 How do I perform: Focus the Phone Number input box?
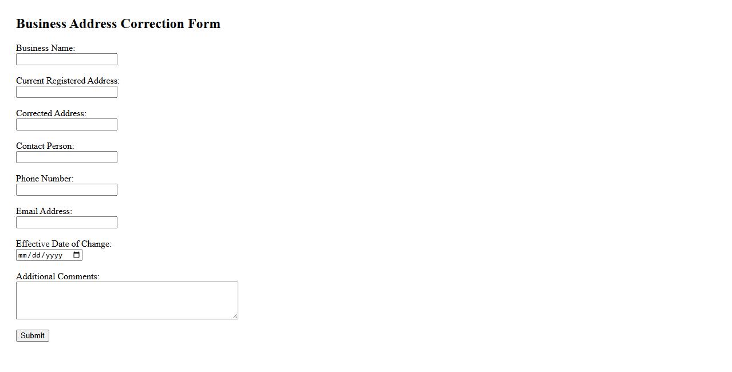(x=66, y=190)
